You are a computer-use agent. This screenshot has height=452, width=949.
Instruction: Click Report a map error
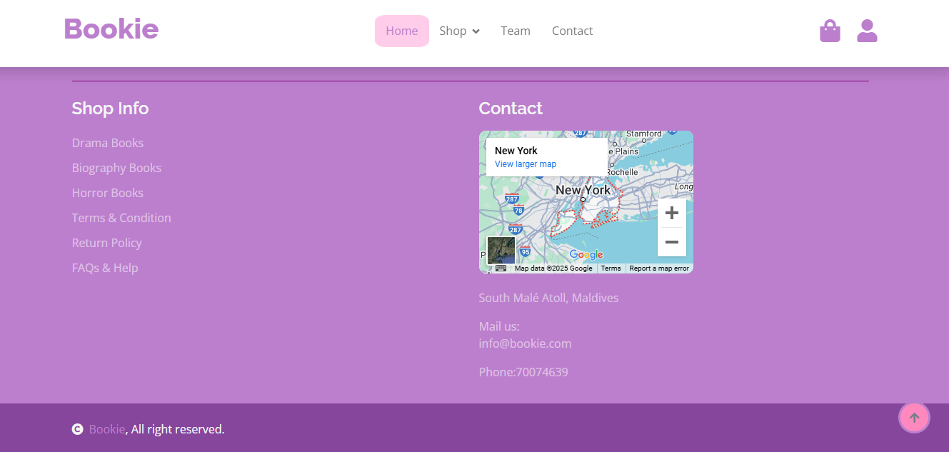658,268
